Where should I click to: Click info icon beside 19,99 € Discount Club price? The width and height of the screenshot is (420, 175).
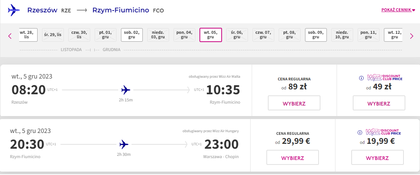[x=360, y=133]
